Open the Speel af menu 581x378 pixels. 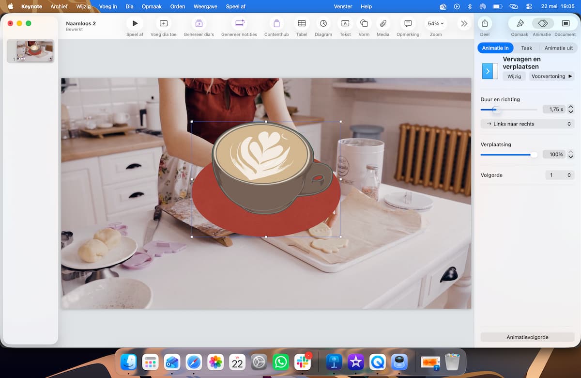pos(236,6)
